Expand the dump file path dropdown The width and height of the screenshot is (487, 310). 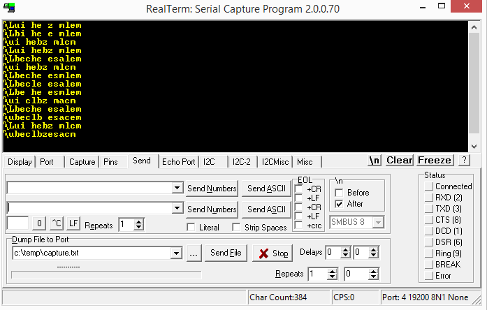pyautogui.click(x=176, y=253)
